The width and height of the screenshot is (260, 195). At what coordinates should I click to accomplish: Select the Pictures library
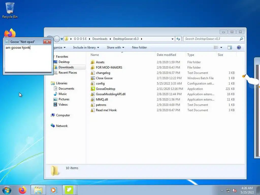point(64,99)
